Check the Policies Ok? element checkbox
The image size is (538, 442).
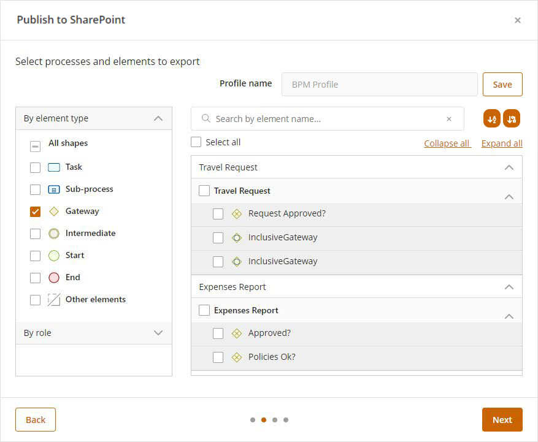[218, 357]
